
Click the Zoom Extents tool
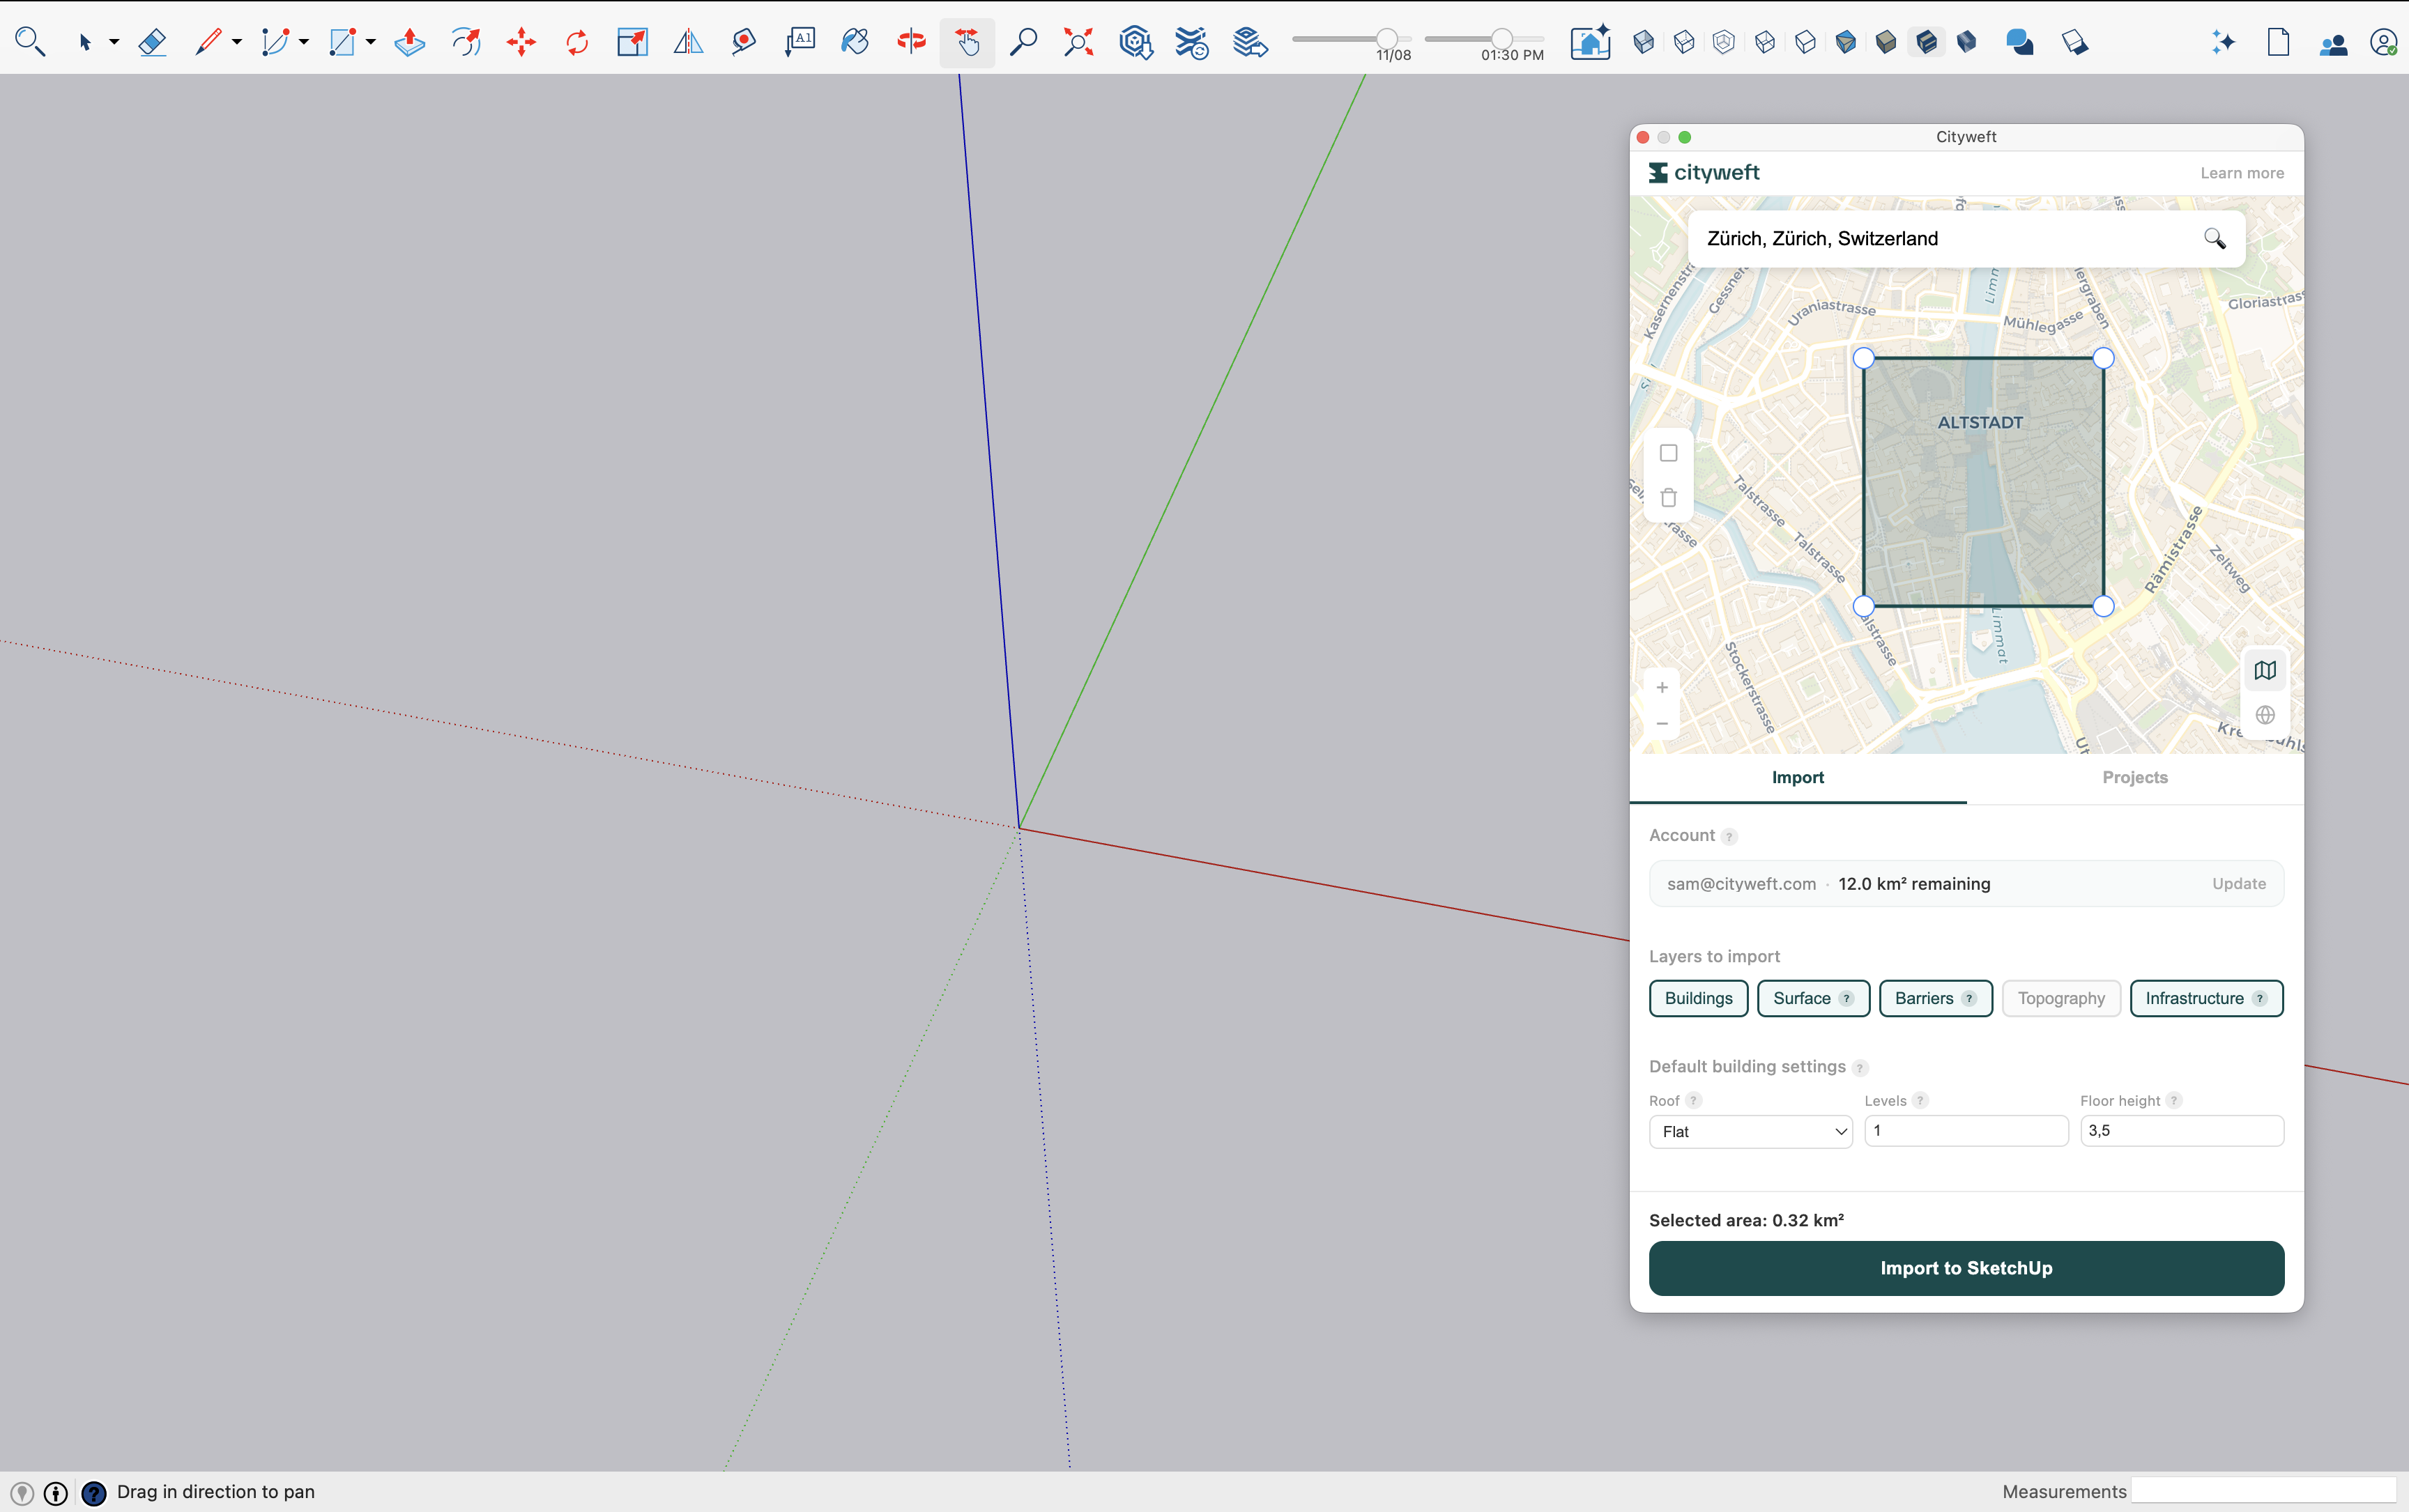tap(1078, 42)
